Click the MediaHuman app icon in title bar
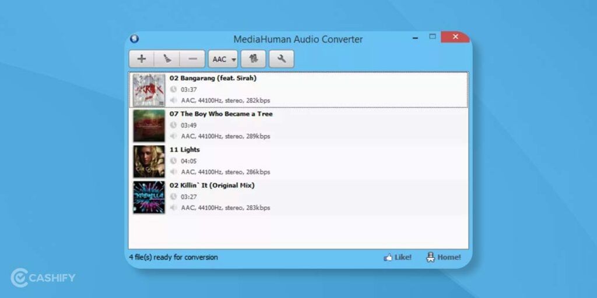This screenshot has width=597, height=298. [135, 39]
